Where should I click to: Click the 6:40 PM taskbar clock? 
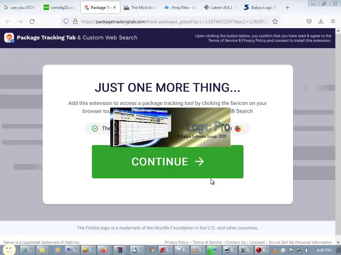(324, 250)
